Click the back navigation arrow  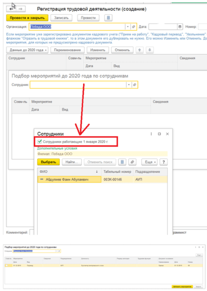click(x=11, y=9)
